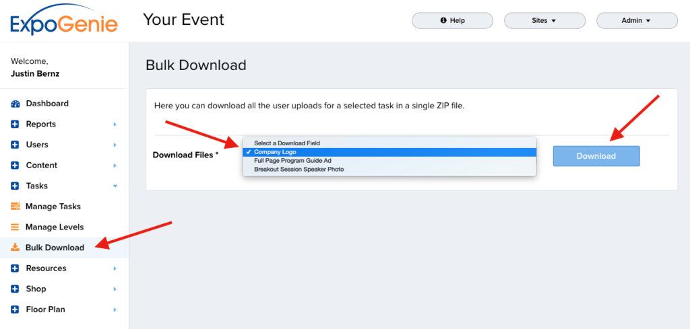
Task: Open the Admin dropdown menu
Action: (637, 21)
